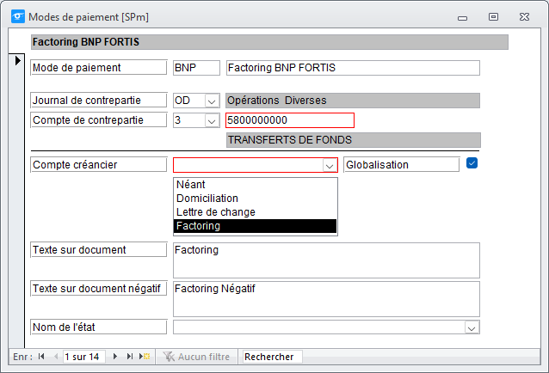Click the Mode de paiement label

tap(99, 68)
